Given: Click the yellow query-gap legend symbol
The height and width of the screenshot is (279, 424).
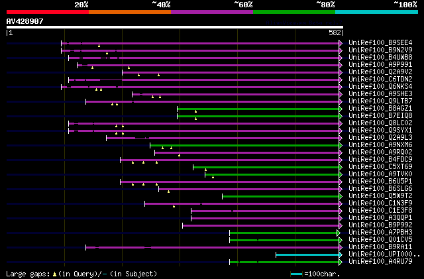Looking at the screenshot, I should click(54, 274).
